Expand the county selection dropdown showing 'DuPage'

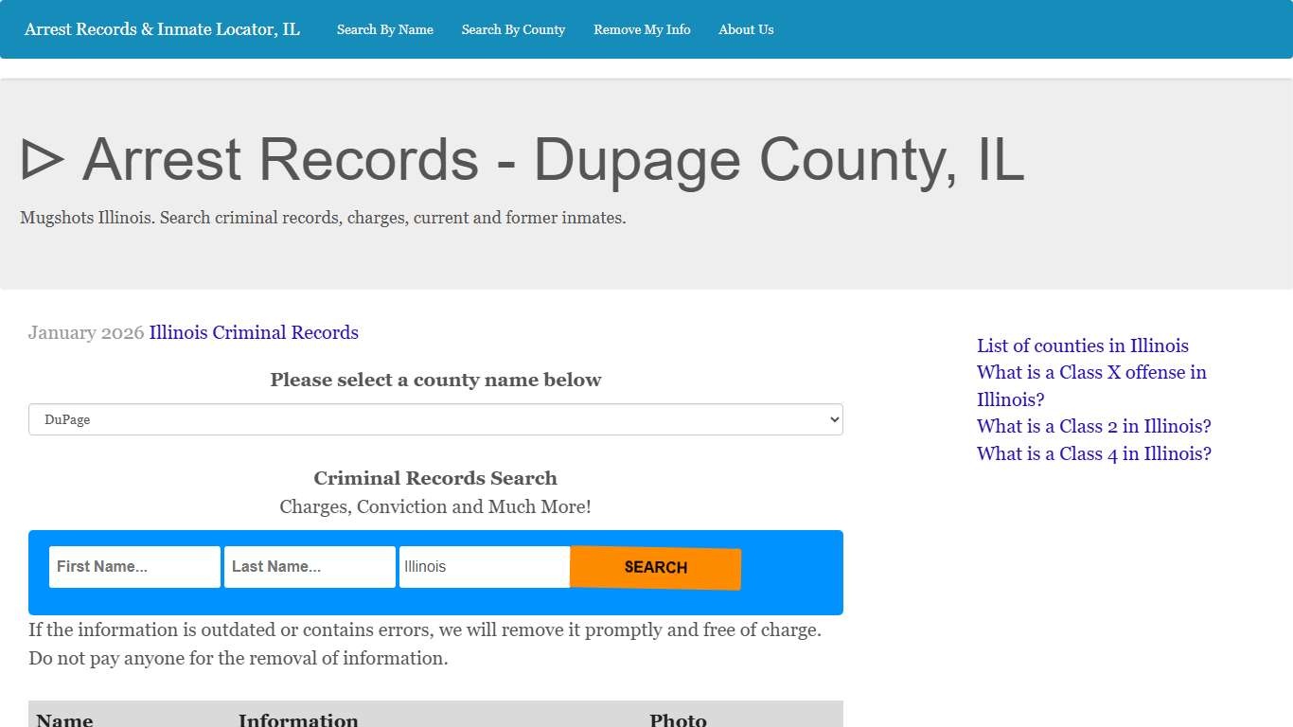(435, 419)
